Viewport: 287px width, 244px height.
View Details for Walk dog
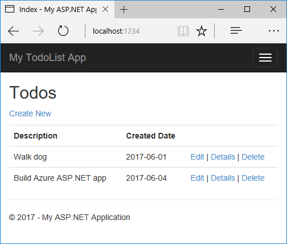[x=223, y=157]
